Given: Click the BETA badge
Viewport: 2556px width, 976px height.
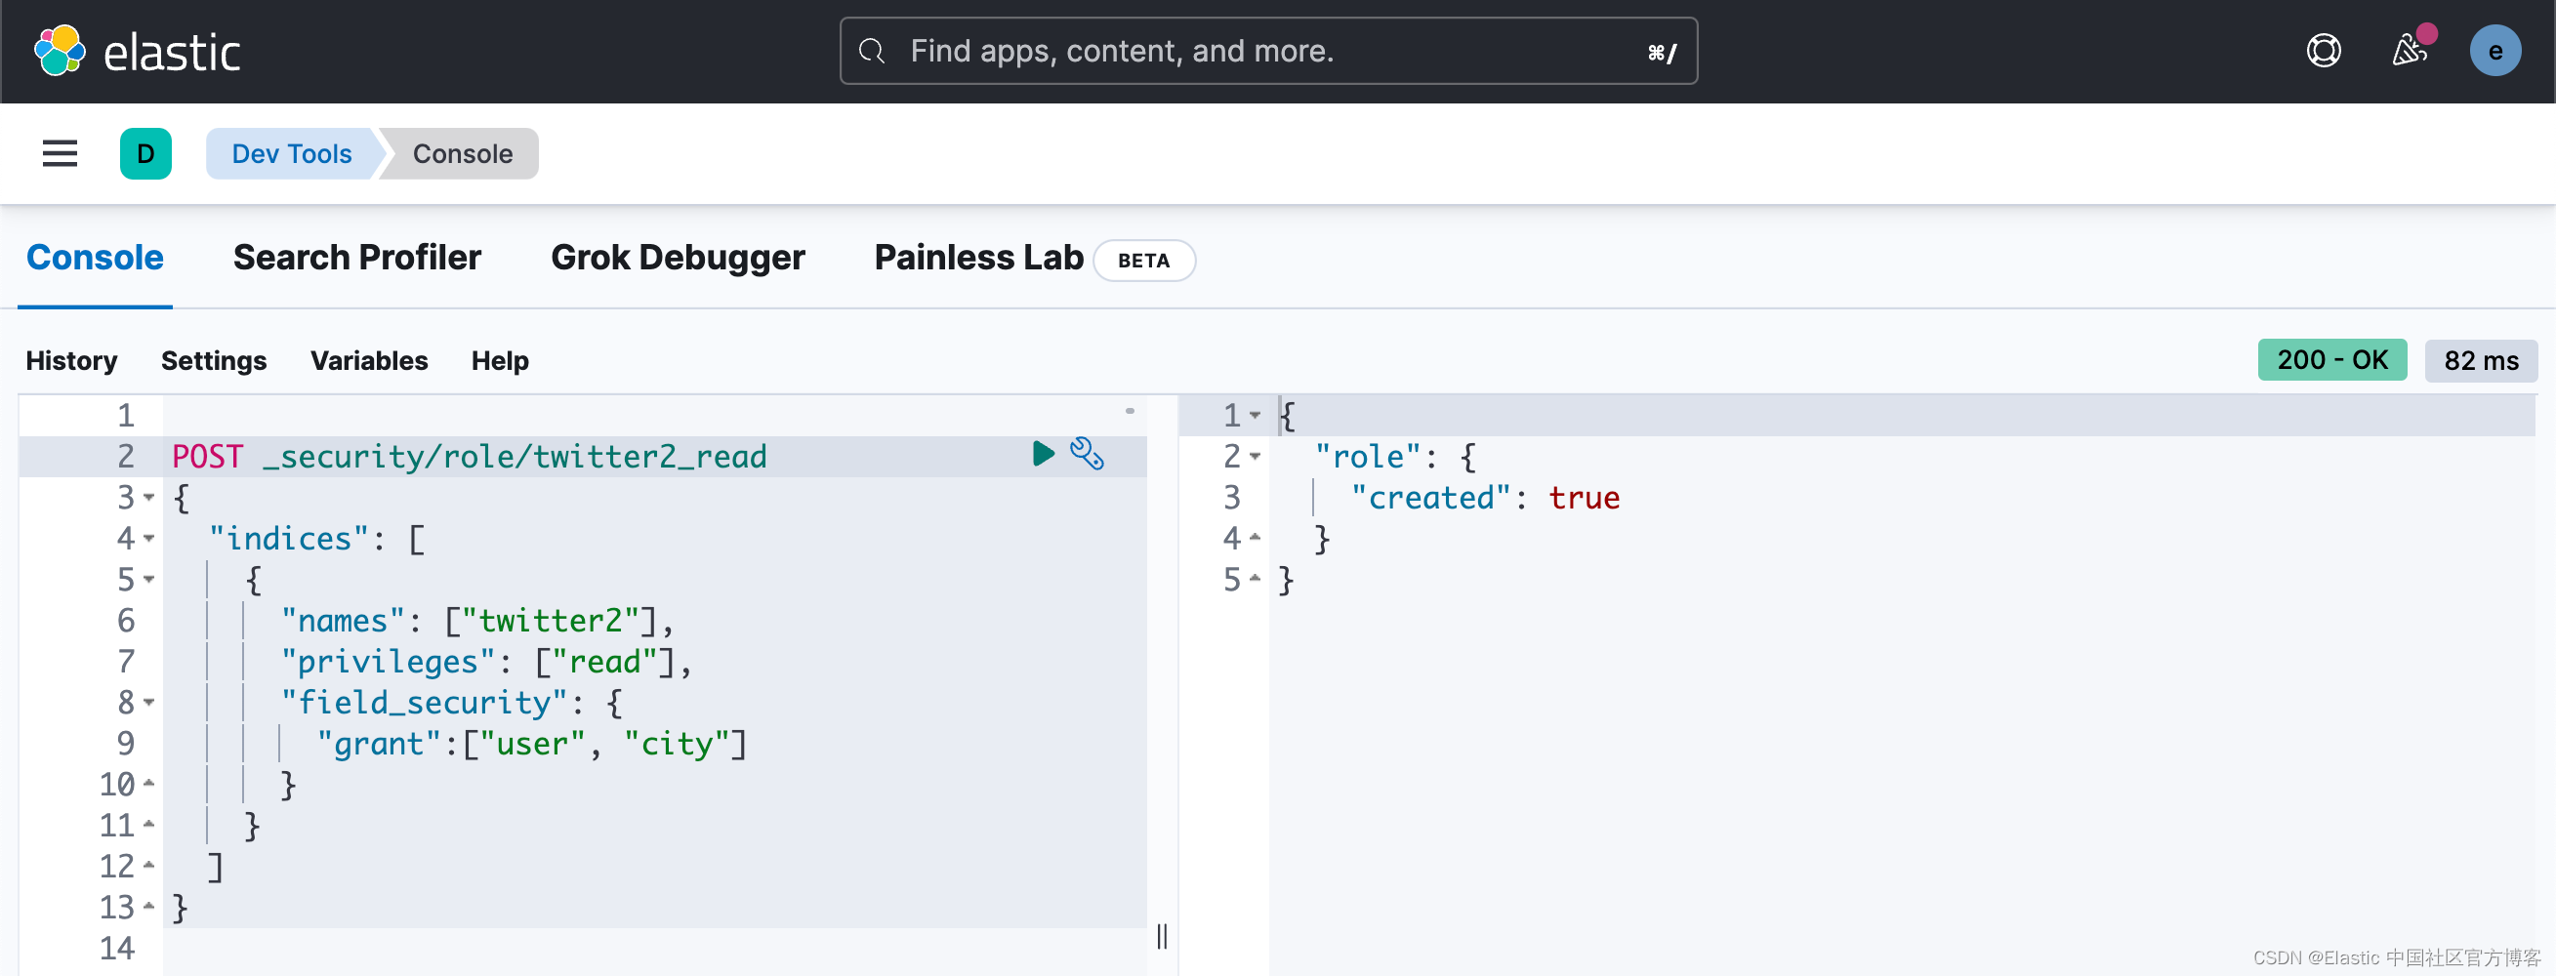Looking at the screenshot, I should [1144, 261].
